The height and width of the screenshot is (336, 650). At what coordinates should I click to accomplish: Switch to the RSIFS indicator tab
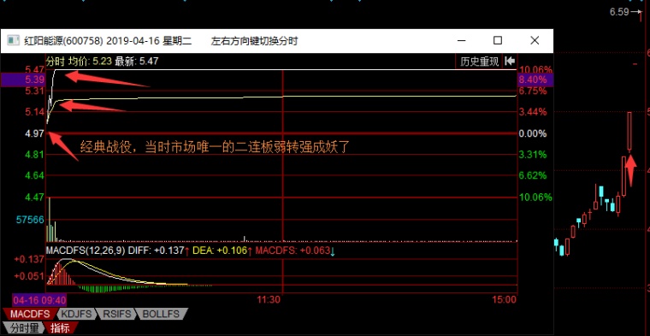point(116,314)
